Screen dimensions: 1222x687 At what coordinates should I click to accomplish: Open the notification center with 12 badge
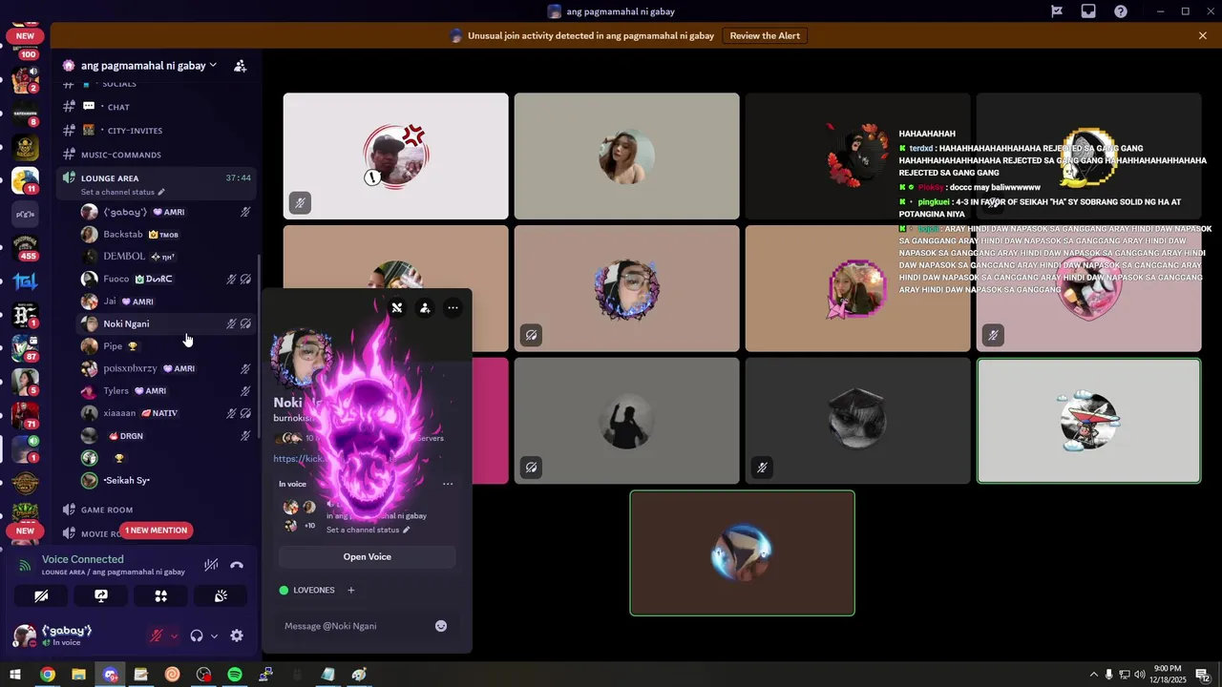(x=1203, y=675)
